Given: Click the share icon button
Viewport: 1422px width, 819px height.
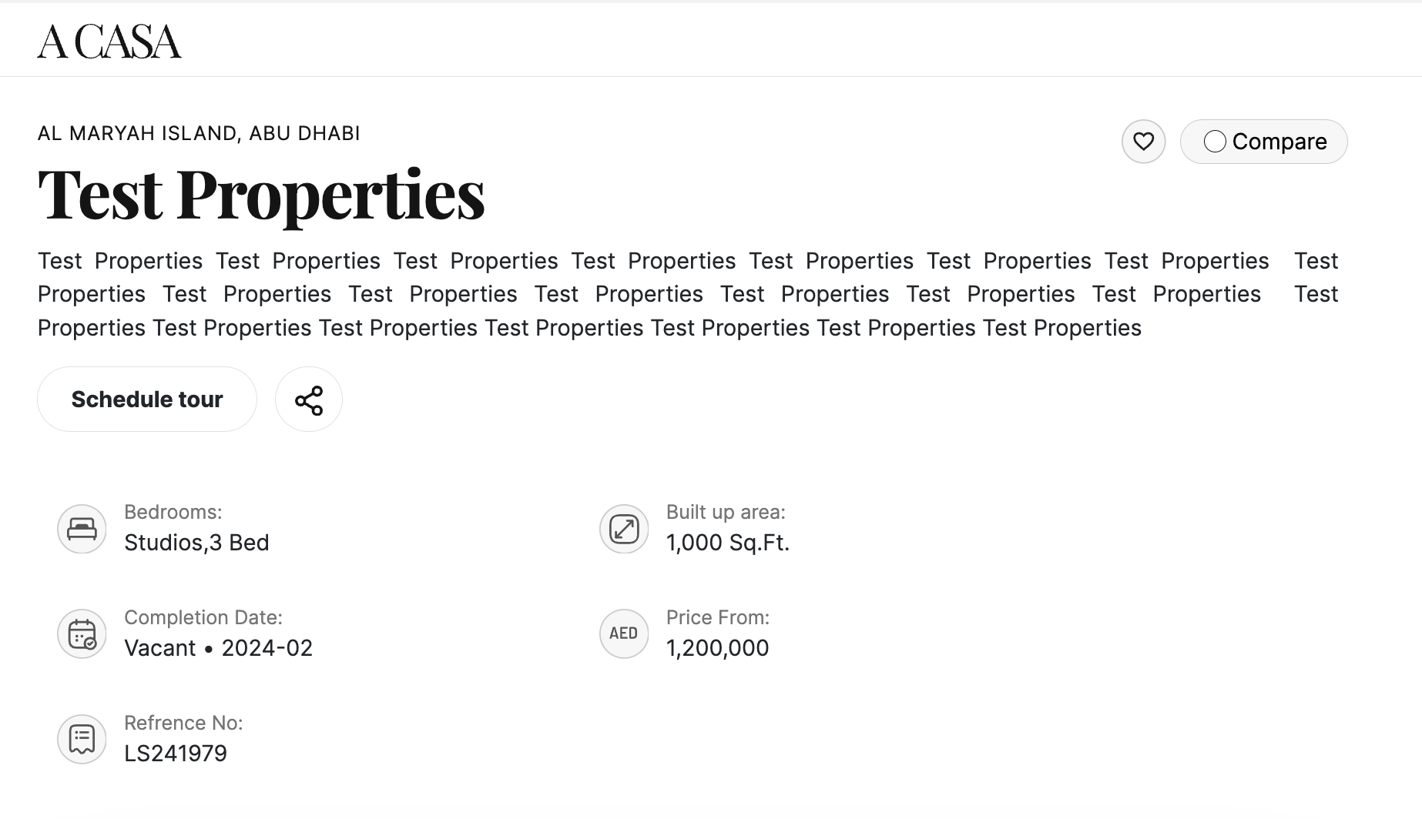Looking at the screenshot, I should [x=309, y=399].
